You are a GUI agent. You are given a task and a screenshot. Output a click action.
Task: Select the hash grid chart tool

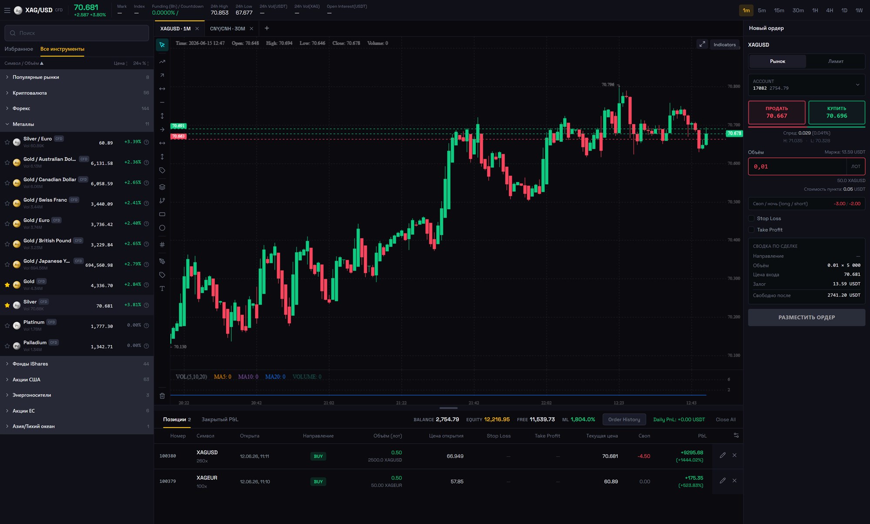(x=162, y=244)
